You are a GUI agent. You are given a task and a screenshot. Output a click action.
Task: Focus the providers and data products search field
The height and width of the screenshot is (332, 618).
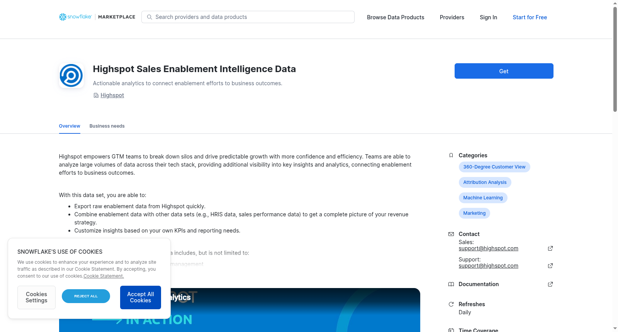point(248,17)
